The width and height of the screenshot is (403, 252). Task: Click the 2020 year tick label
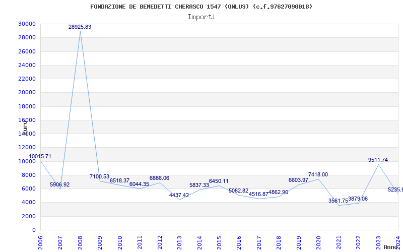[x=318, y=241]
